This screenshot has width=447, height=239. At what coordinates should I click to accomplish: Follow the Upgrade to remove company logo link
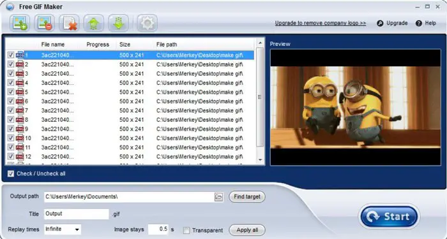coord(321,24)
